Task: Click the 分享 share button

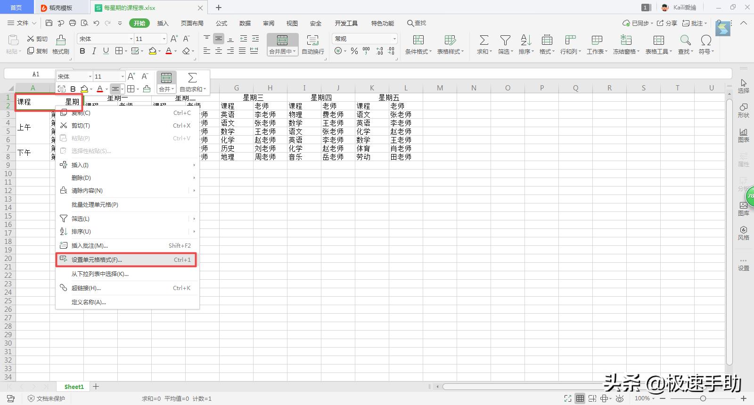Action: coord(667,23)
